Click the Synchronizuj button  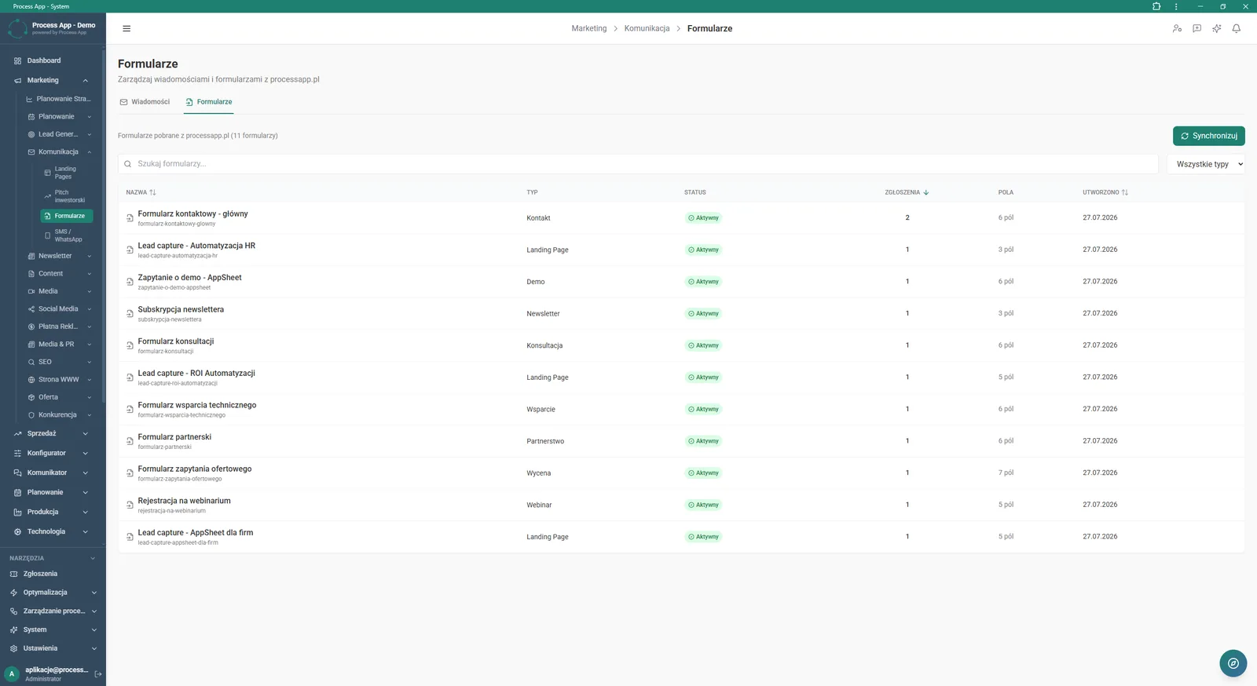(x=1208, y=136)
